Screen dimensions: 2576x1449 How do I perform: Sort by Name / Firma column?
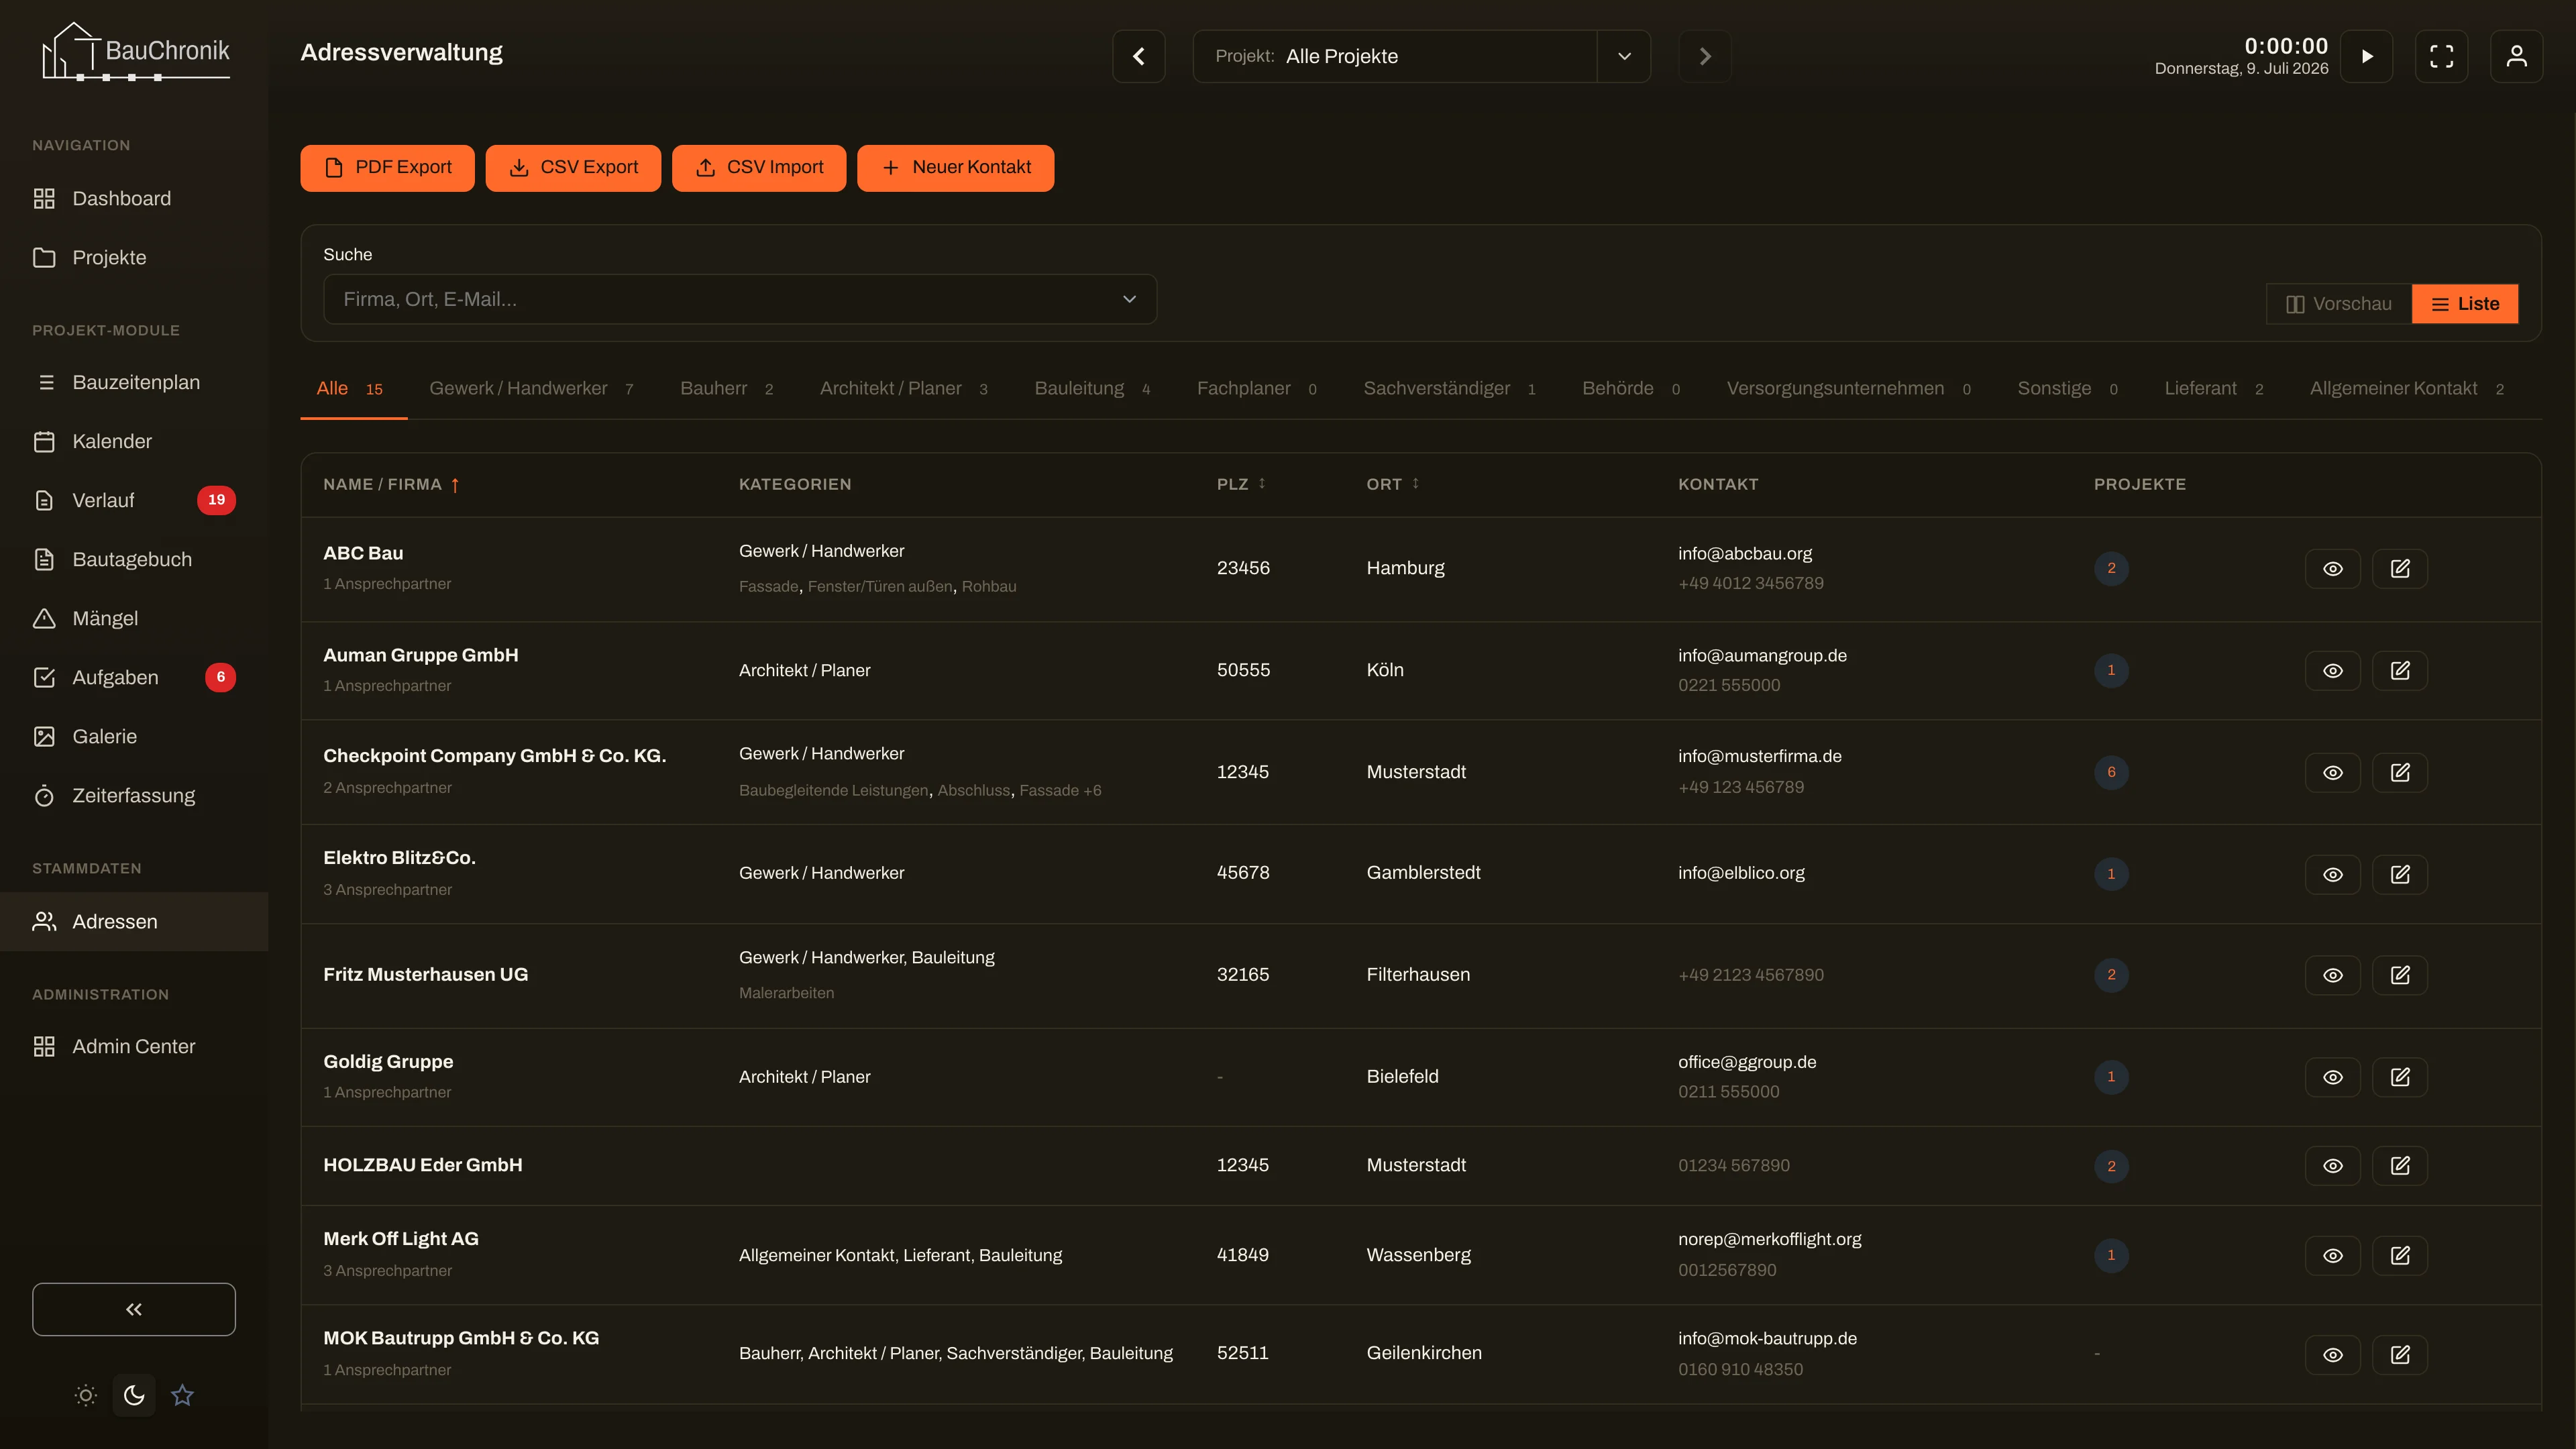click(x=391, y=484)
